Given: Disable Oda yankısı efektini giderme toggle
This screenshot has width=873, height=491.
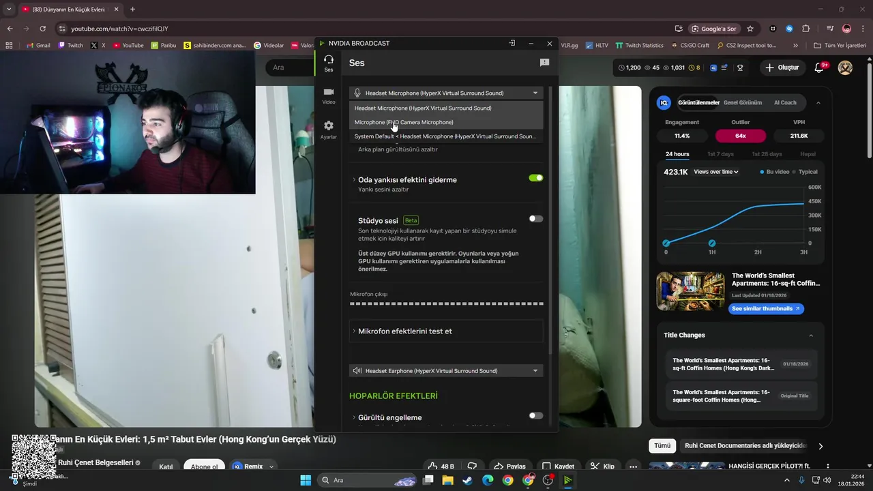Looking at the screenshot, I should tap(536, 178).
